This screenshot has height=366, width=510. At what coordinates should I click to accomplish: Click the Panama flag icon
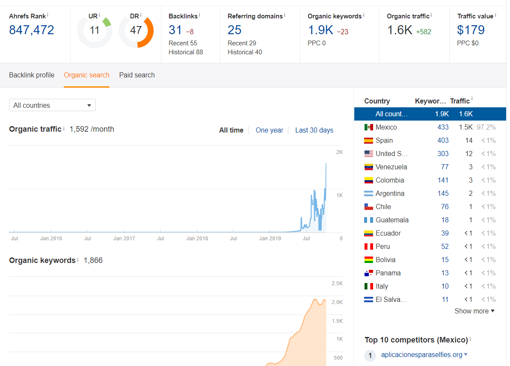(368, 273)
